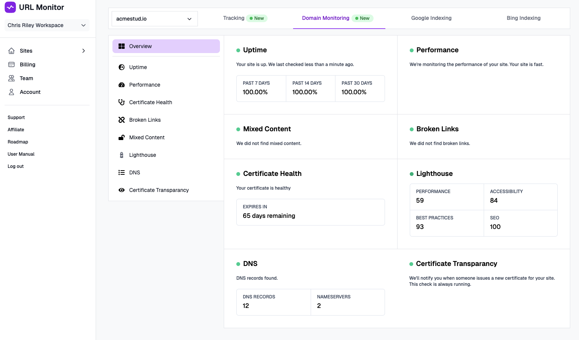This screenshot has height=340, width=579.
Task: Click the Broken Links chain icon
Action: point(121,120)
